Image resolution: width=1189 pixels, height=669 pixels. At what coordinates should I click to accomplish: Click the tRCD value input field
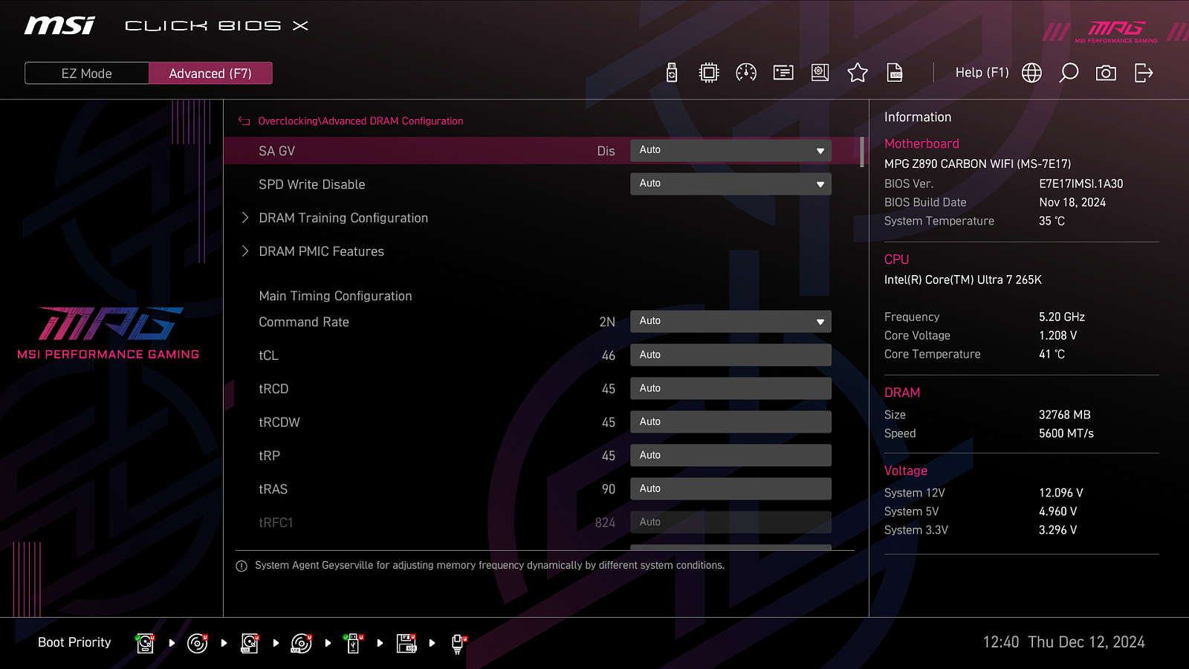point(730,389)
